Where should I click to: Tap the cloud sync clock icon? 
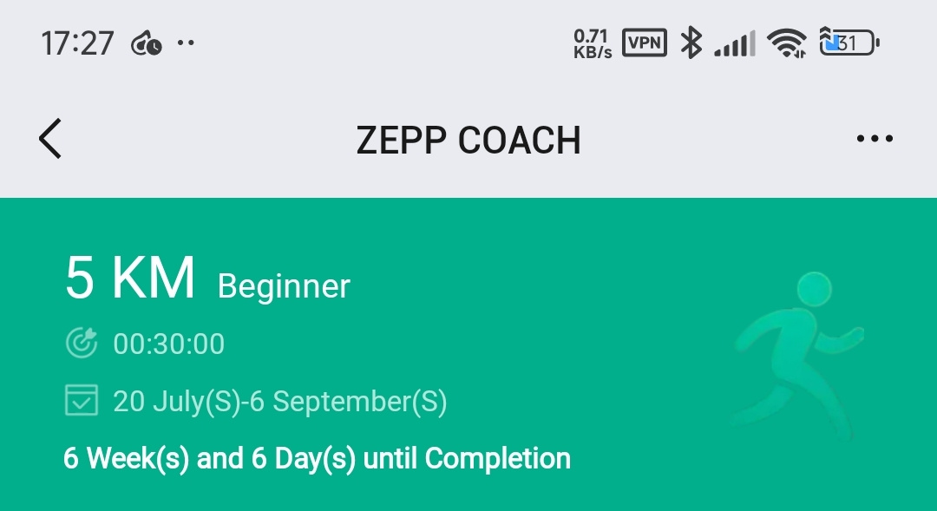(147, 43)
